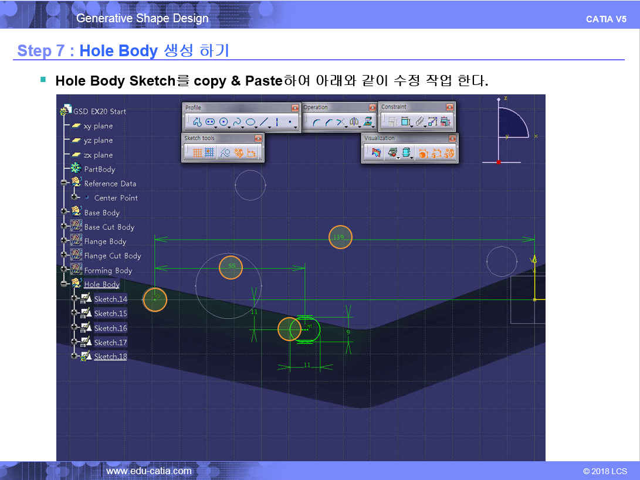640x480 pixels.
Task: Click the Animate Constraint icon
Action: (432, 122)
